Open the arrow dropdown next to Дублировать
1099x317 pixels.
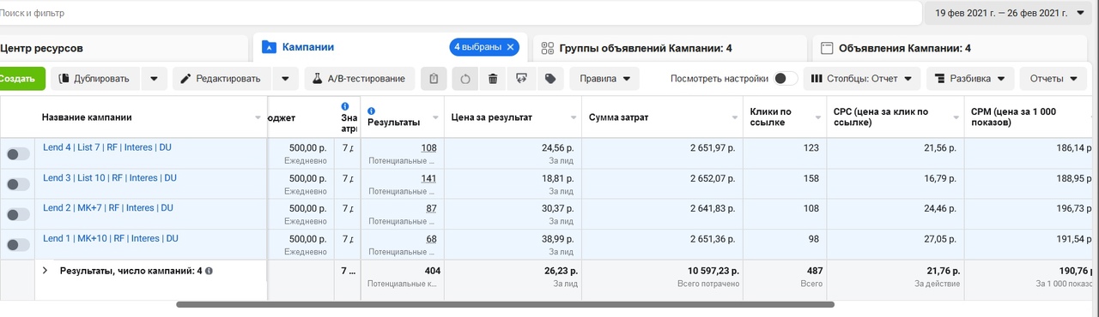pyautogui.click(x=154, y=79)
